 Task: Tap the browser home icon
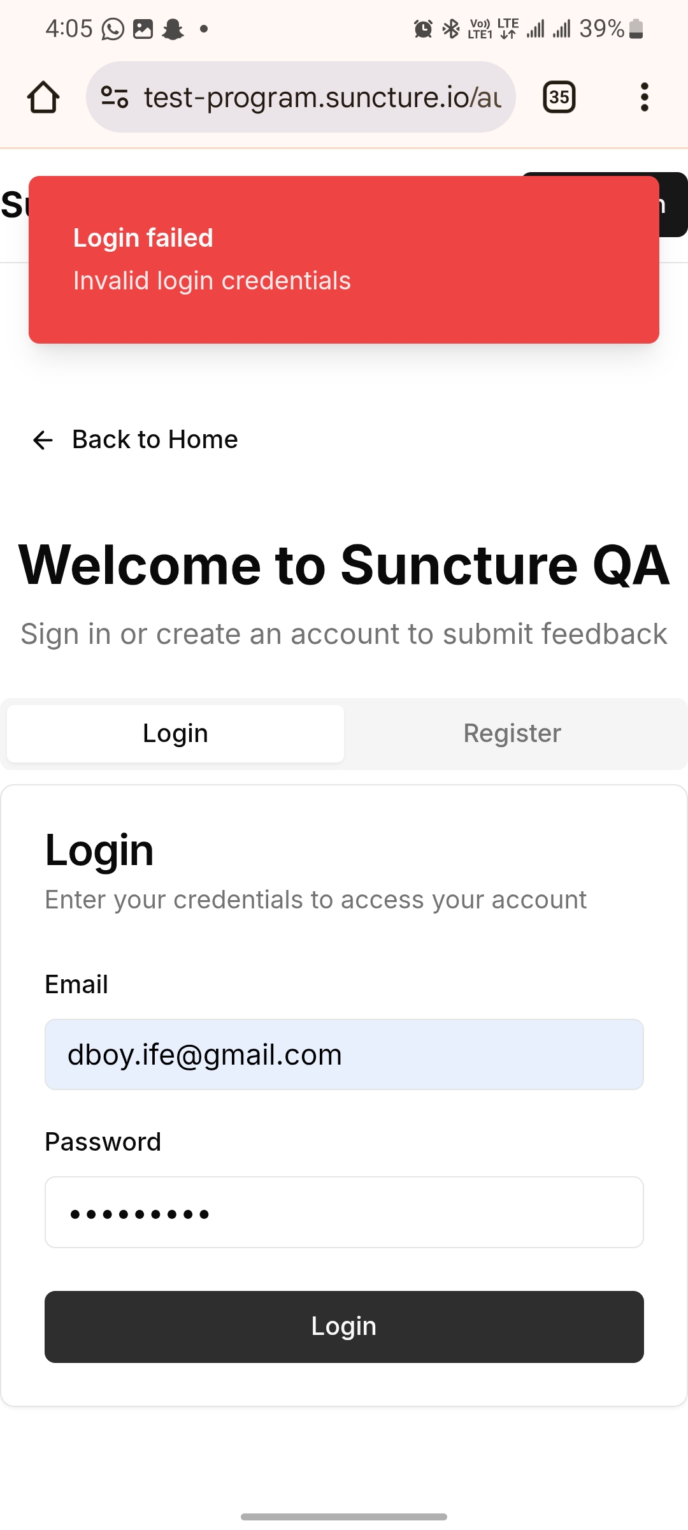(43, 98)
